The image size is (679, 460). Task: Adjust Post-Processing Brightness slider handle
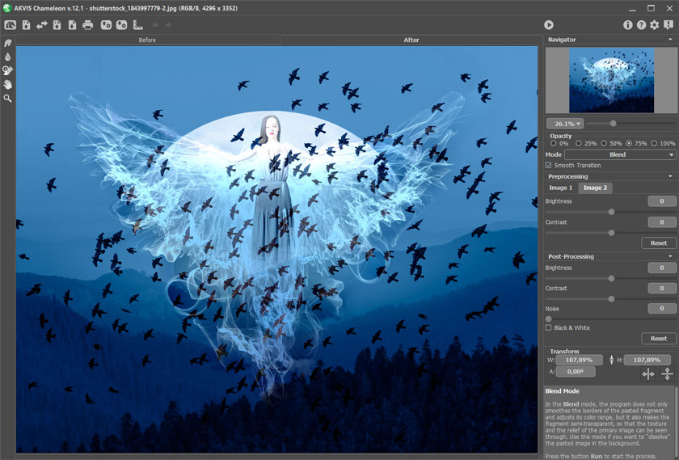click(x=611, y=278)
